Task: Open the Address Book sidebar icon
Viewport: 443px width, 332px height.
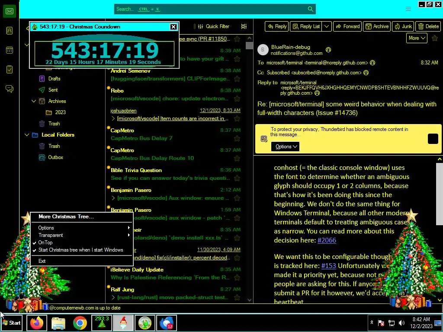Action: coord(10,31)
